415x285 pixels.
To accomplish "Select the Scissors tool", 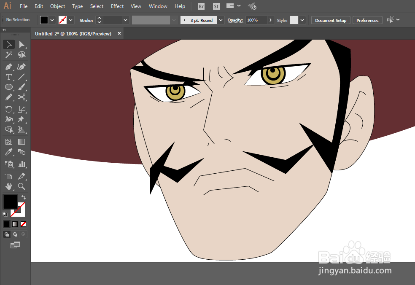I will [x=22, y=97].
